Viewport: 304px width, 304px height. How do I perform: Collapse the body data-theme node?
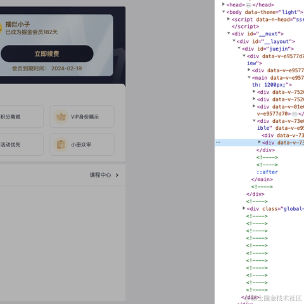pyautogui.click(x=224, y=11)
